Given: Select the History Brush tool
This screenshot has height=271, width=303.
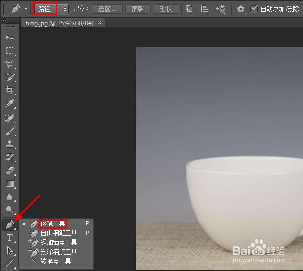Looking at the screenshot, I should click(x=10, y=157).
